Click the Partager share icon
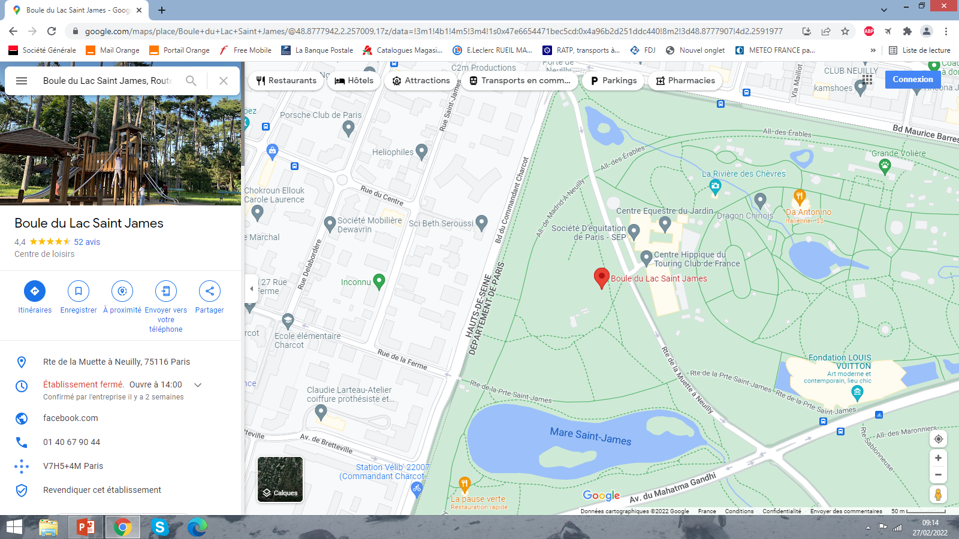The height and width of the screenshot is (539, 959). 210,291
